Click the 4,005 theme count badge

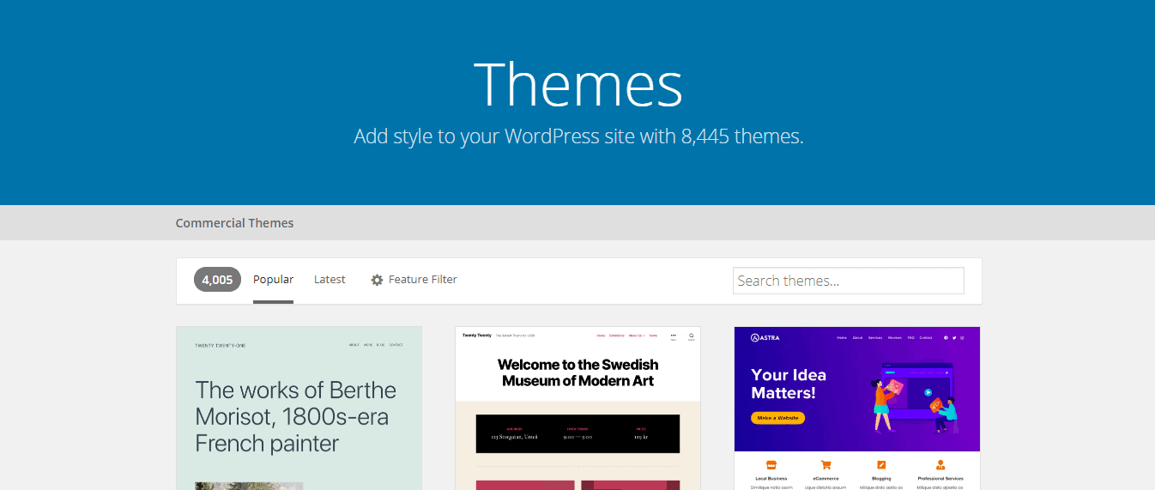(x=217, y=280)
